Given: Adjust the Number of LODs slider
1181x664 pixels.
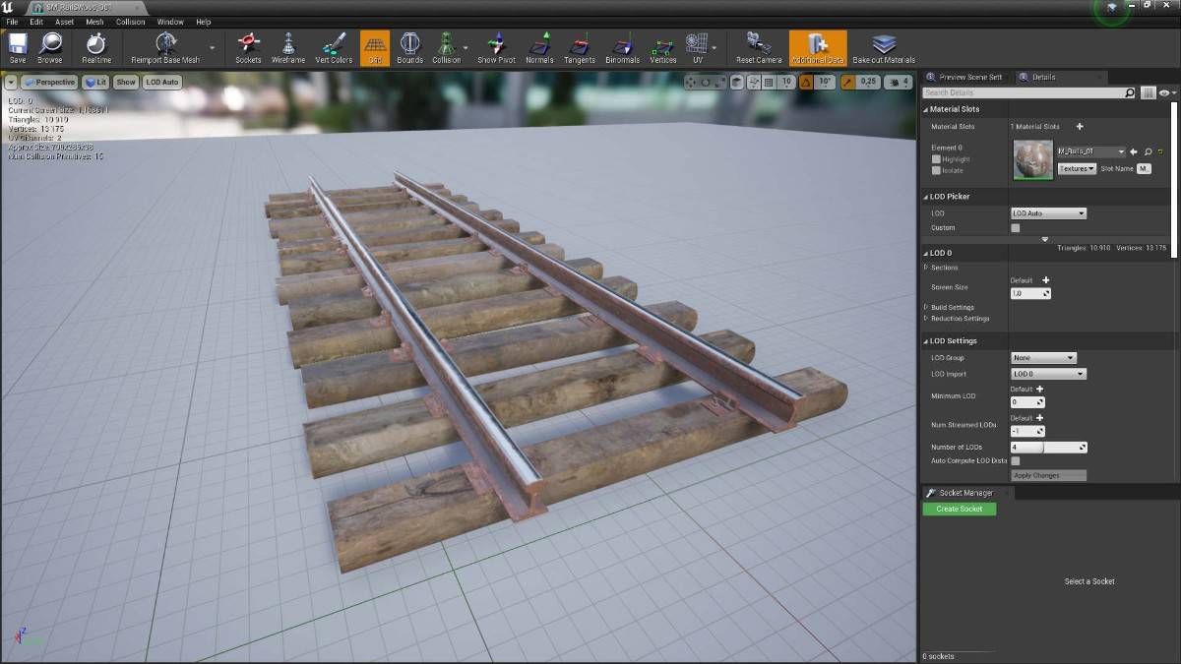Looking at the screenshot, I should tap(1048, 448).
